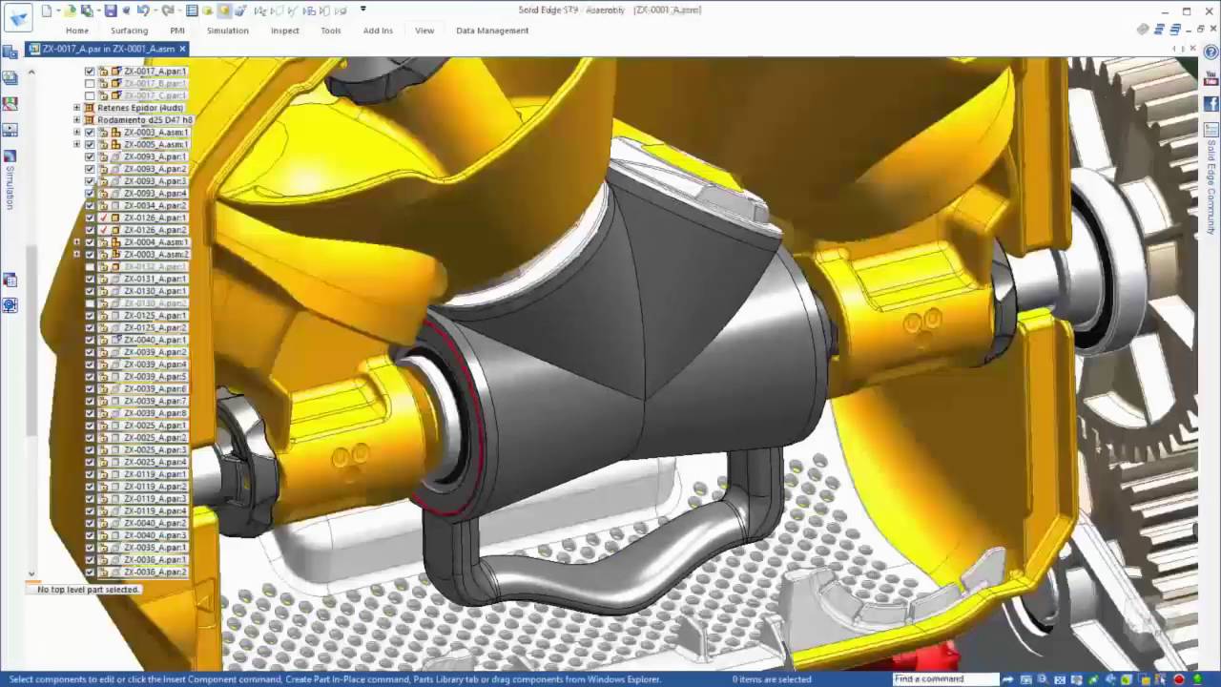1221x687 pixels.
Task: Select ZX-0093_A.par:4 in tree
Action: [x=155, y=194]
